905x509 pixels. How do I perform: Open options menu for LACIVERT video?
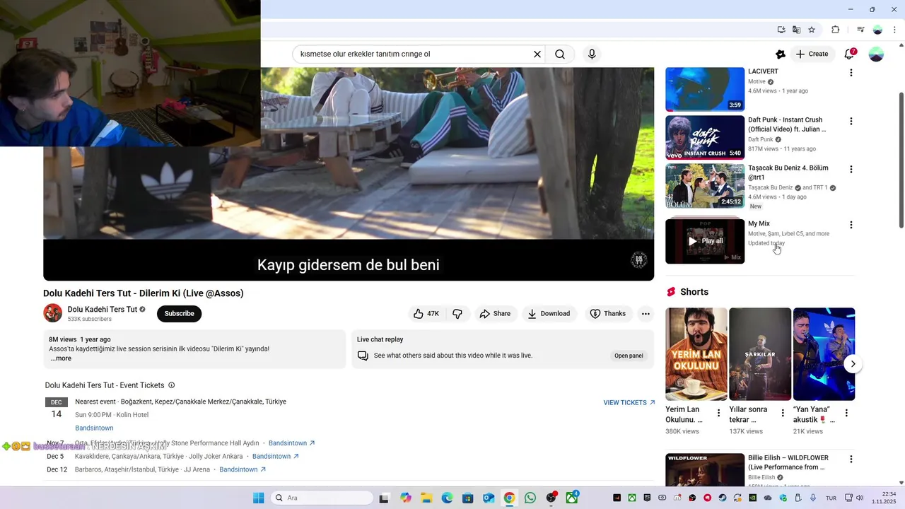click(x=851, y=73)
